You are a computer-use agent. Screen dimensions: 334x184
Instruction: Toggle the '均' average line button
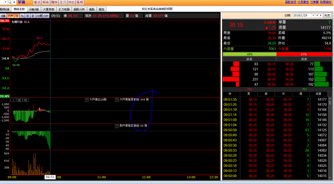click(x=17, y=16)
